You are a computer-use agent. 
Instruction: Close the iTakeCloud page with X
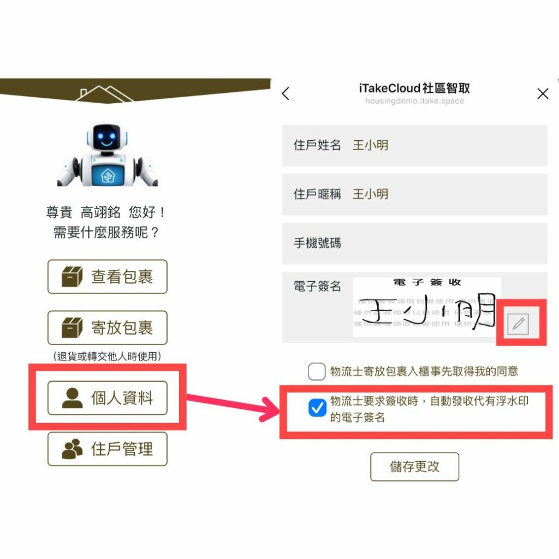(542, 94)
